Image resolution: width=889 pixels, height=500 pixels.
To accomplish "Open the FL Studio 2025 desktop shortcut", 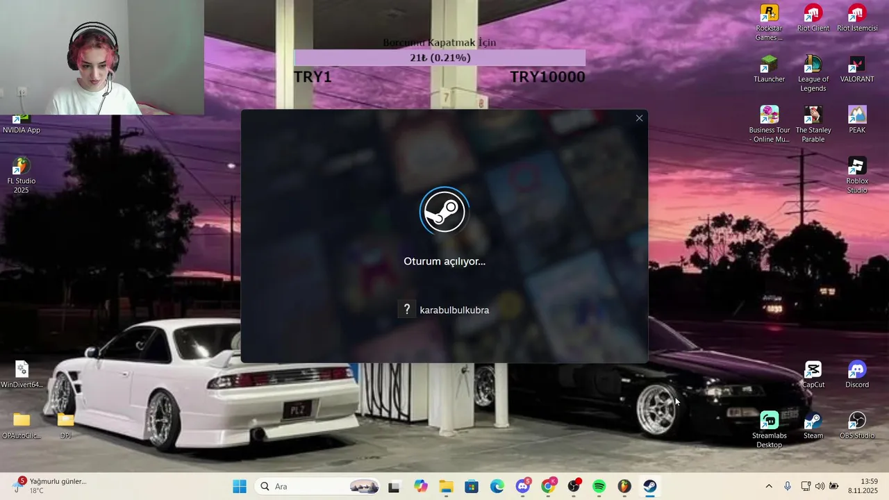I will click(x=21, y=175).
